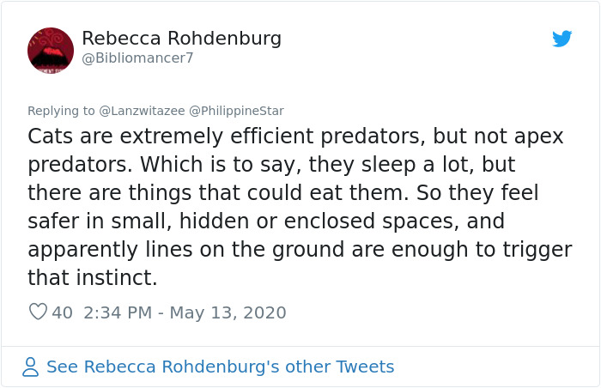Open the @Lanzwitazee mention
601x388 pixels.
[142, 111]
